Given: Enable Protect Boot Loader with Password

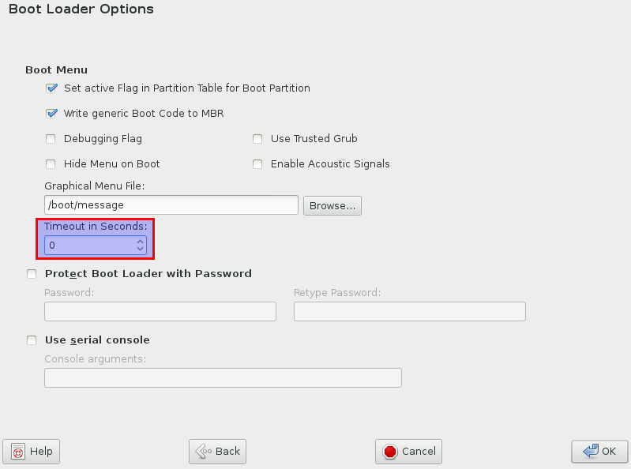Looking at the screenshot, I should tap(32, 274).
